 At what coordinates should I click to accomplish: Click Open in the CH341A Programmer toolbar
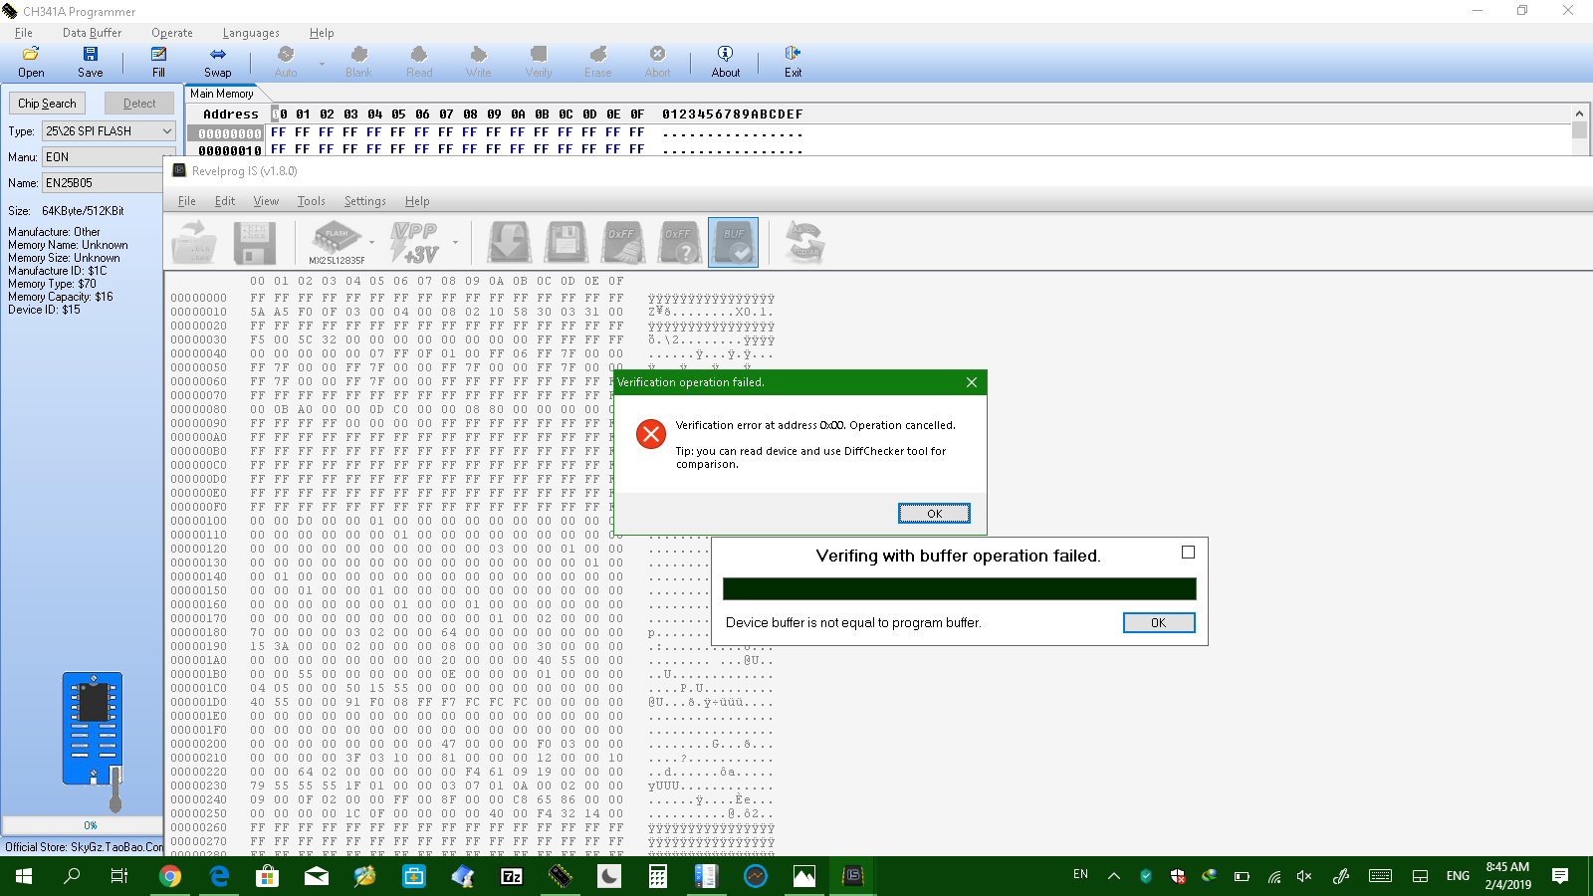pyautogui.click(x=31, y=62)
